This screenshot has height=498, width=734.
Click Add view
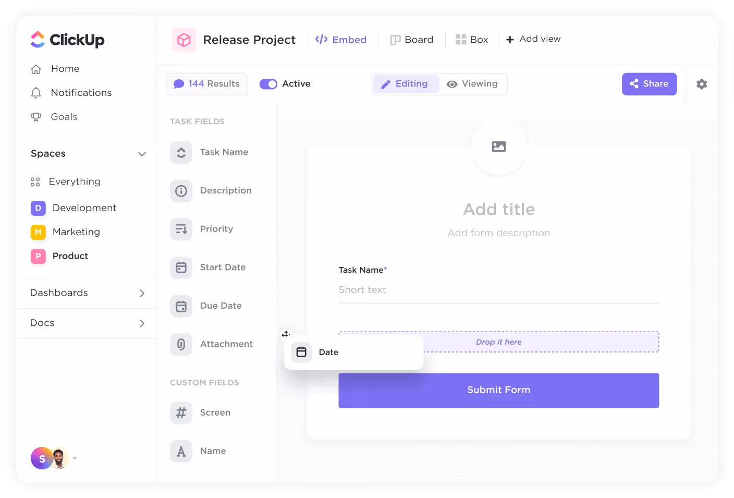tap(533, 39)
